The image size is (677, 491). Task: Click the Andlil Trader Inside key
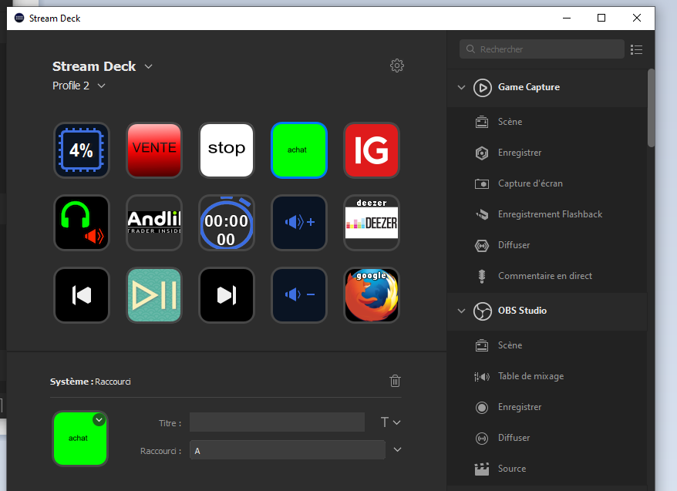[x=154, y=223]
